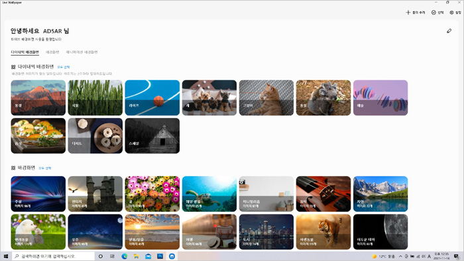Expand the system tray hidden icons chevron
Screen dimensions: 464x261
point(400,256)
